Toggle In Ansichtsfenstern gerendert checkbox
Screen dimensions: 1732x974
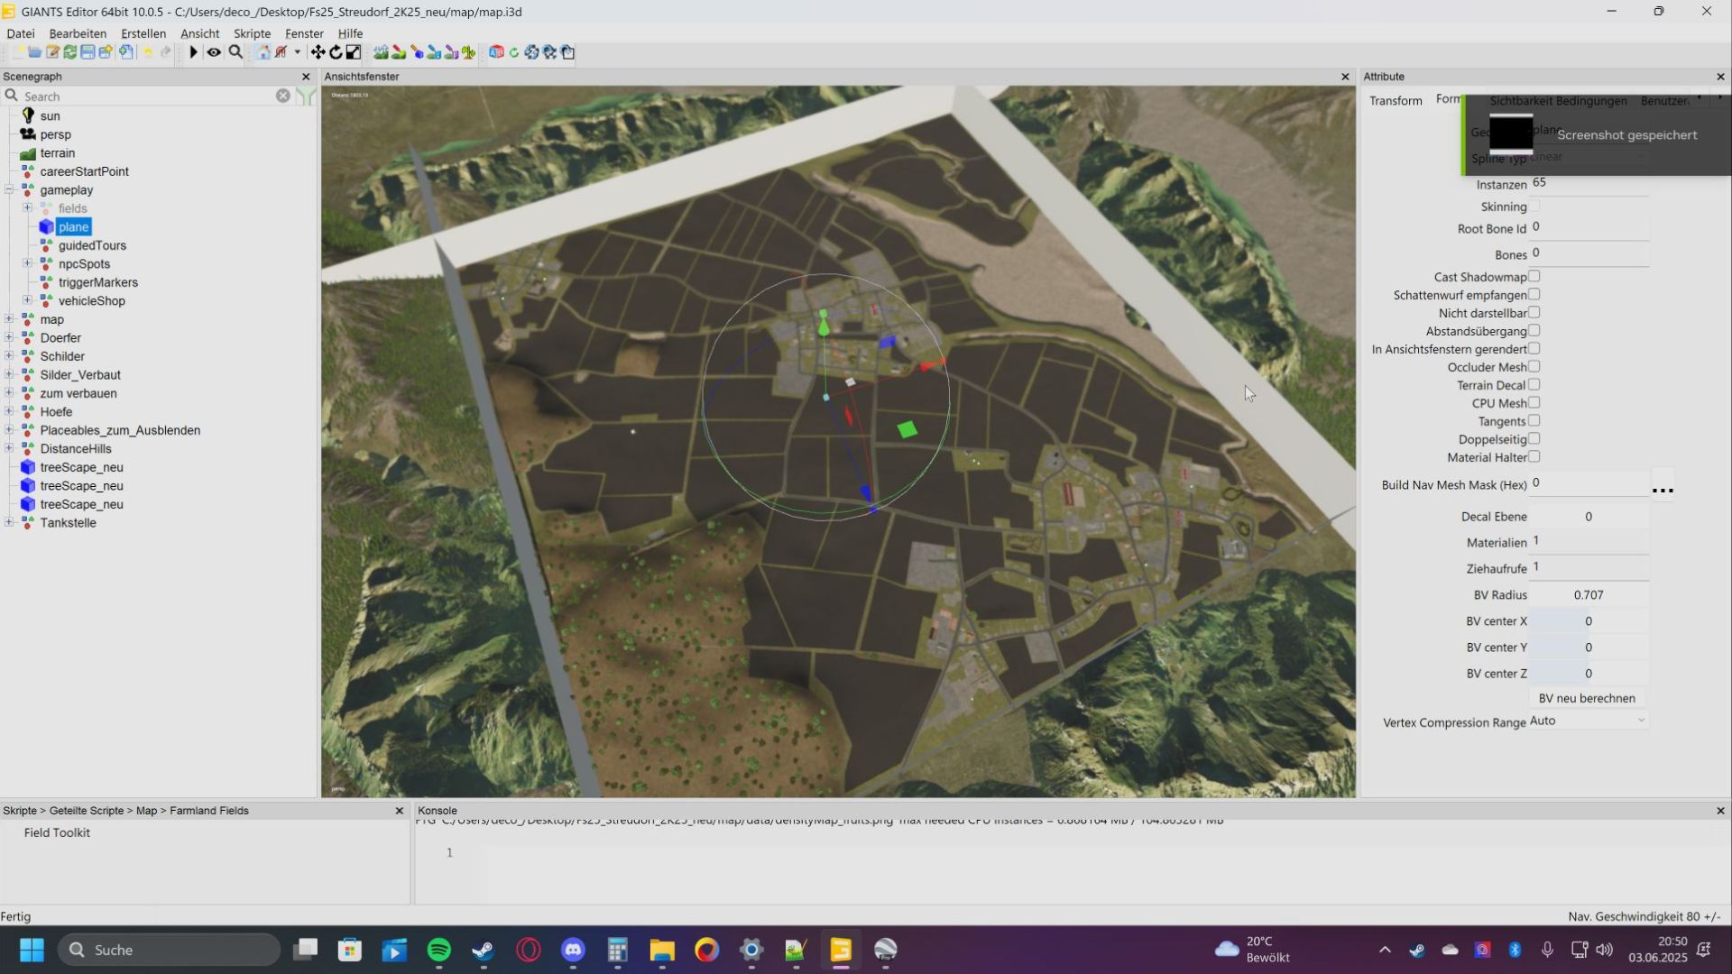(x=1534, y=348)
